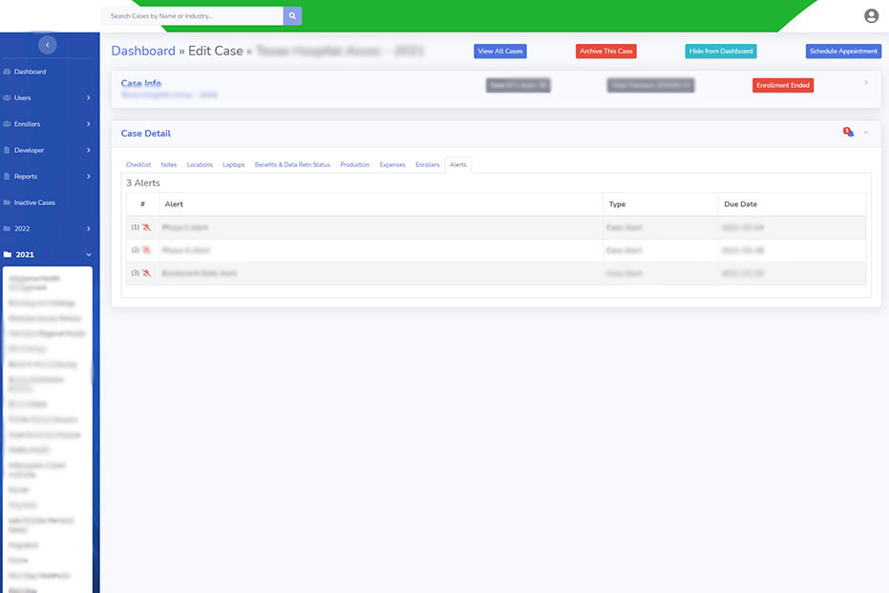
Task: Collapse the sidebar with the back arrow
Action: point(47,45)
